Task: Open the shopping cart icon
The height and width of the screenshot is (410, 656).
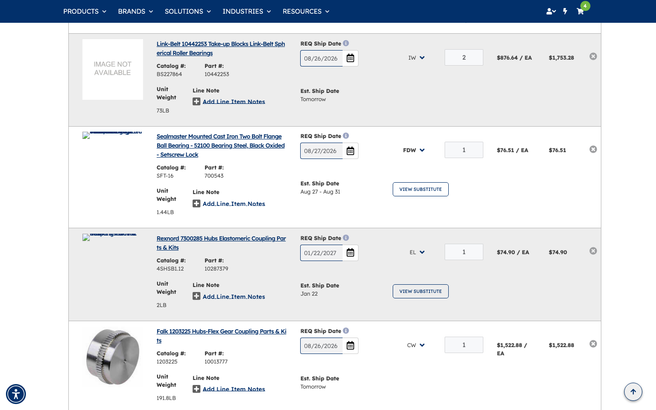Action: (x=580, y=11)
